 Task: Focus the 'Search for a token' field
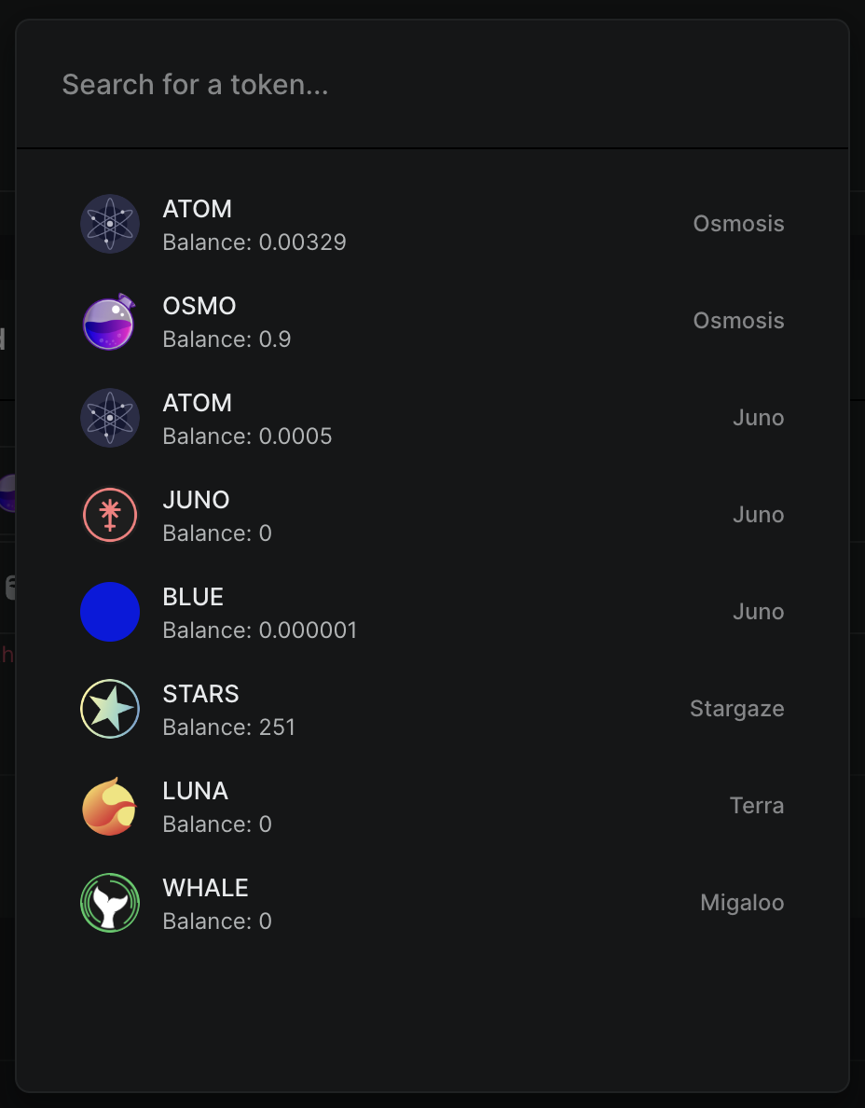tap(432, 85)
